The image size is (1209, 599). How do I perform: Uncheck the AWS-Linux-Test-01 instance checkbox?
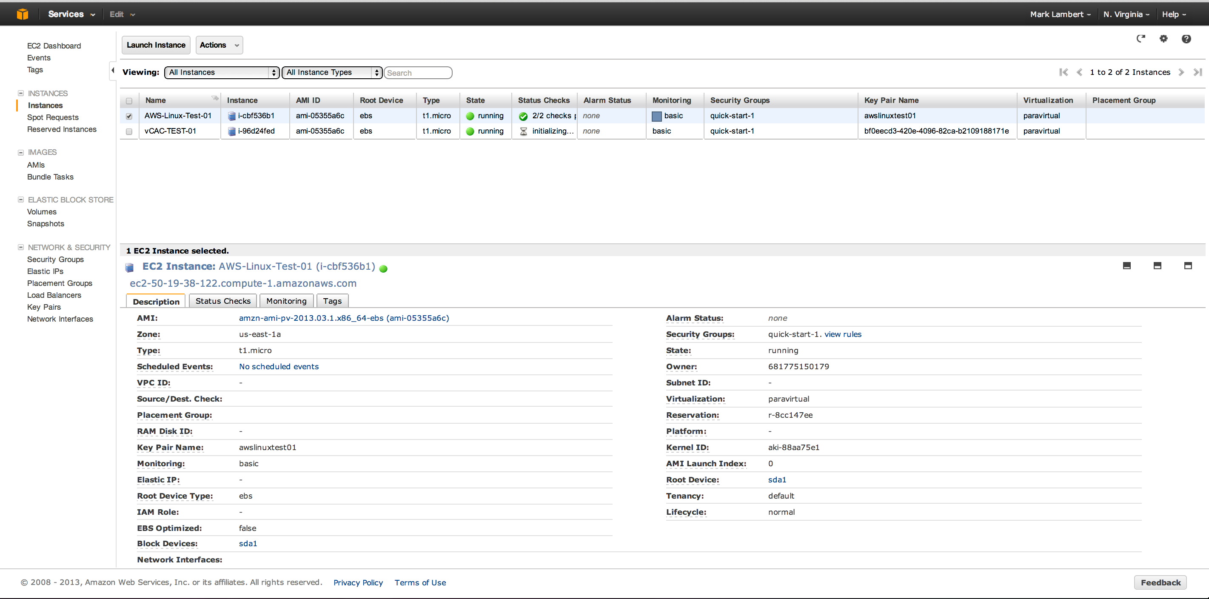[129, 116]
